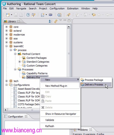This screenshot has width=114, height=135.
Task: Collapse the Processes node
Action: click(x=15, y=69)
